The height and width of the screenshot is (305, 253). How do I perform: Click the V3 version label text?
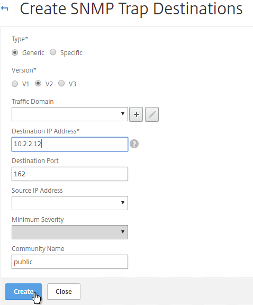73,84
